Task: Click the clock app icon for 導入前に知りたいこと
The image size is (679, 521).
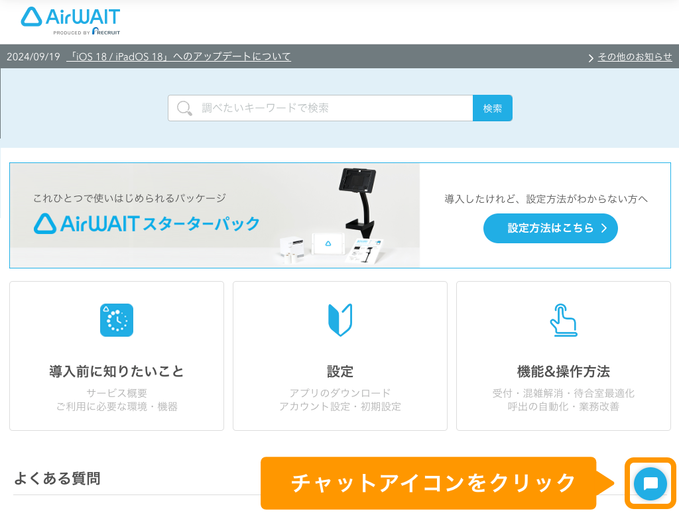Action: [x=117, y=320]
